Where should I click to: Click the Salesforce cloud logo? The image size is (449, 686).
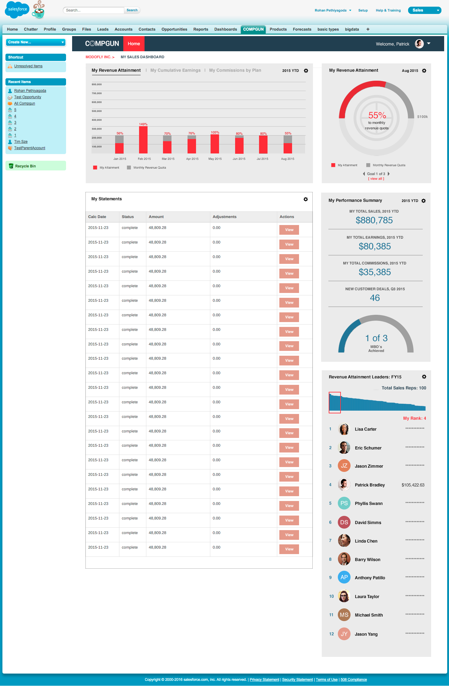click(x=17, y=10)
